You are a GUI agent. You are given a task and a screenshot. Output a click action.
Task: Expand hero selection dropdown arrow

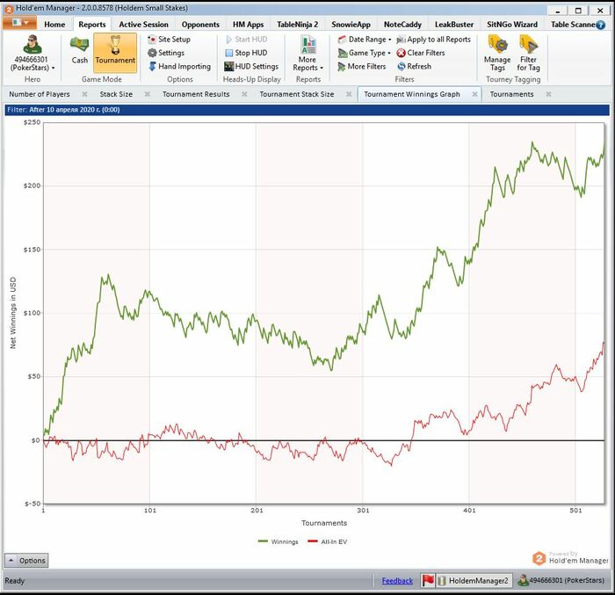tap(53, 68)
